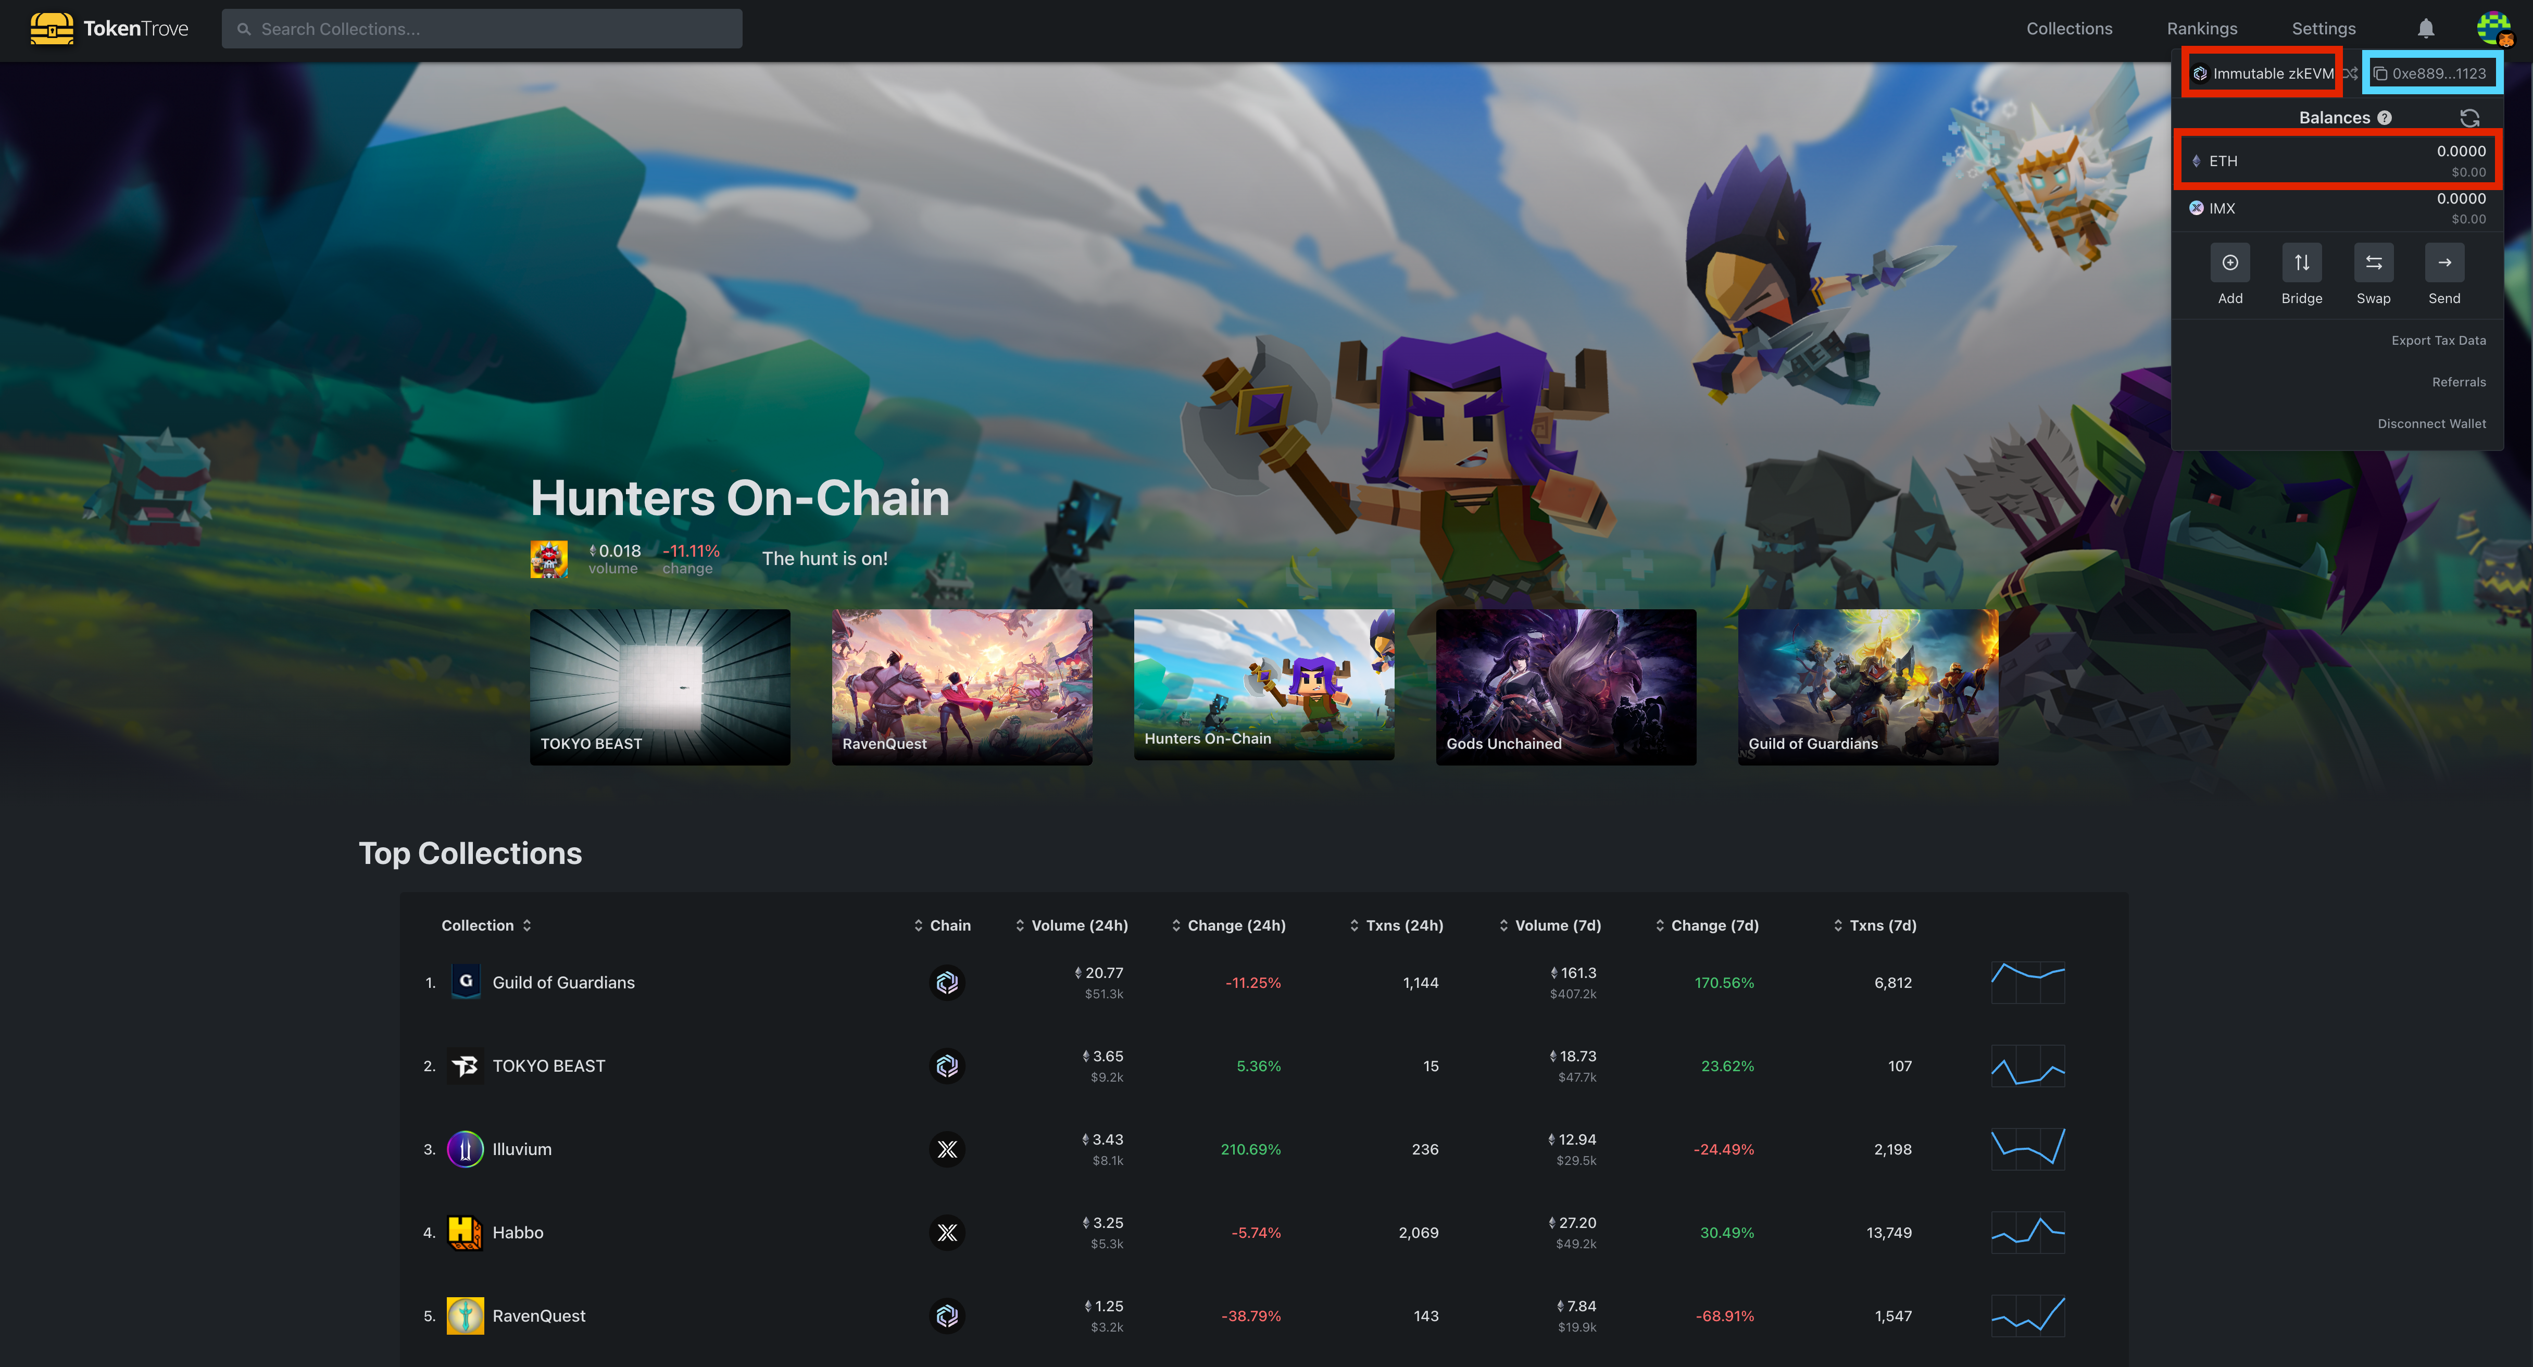Open the Bridge tool icon
This screenshot has height=1367, width=2533.
[x=2302, y=262]
